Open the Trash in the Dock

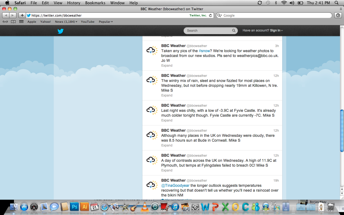(331, 207)
